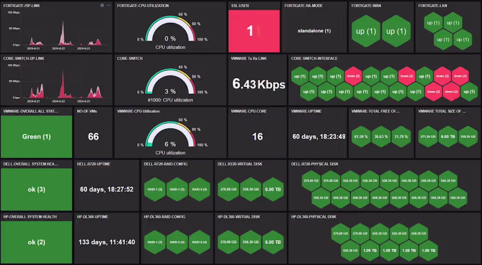Viewport: 482px width, 265px height.
Task: Click the RAID-5 (4) hexagon in DELL-R720-RAID-CONFIG
Action: [x=199, y=189]
